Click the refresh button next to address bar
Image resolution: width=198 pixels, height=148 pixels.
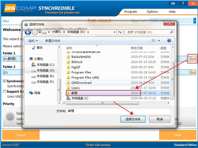click(120, 32)
